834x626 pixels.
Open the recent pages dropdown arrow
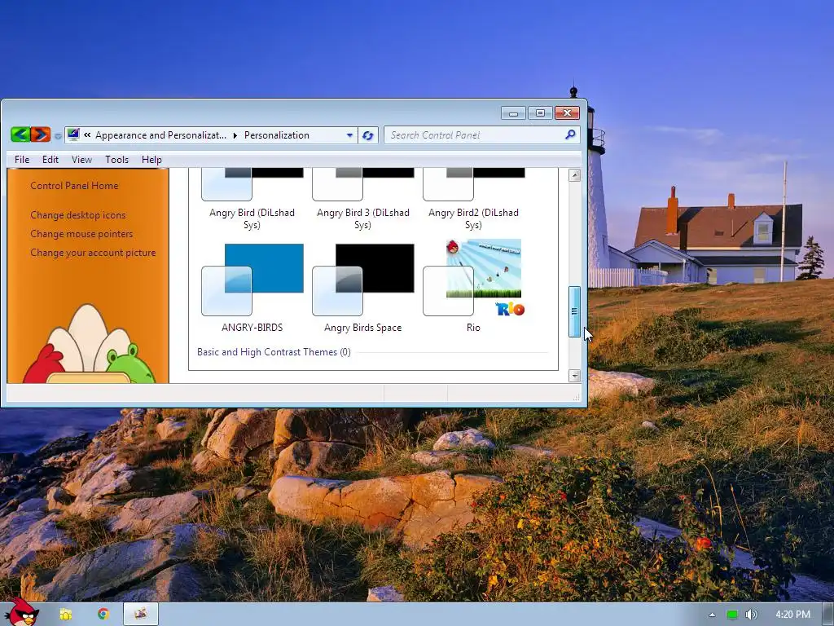tap(58, 136)
